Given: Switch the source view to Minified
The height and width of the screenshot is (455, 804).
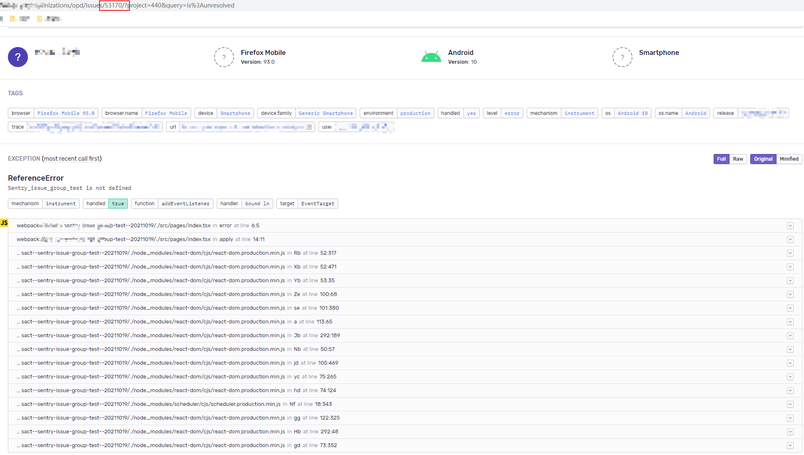Looking at the screenshot, I should click(789, 159).
